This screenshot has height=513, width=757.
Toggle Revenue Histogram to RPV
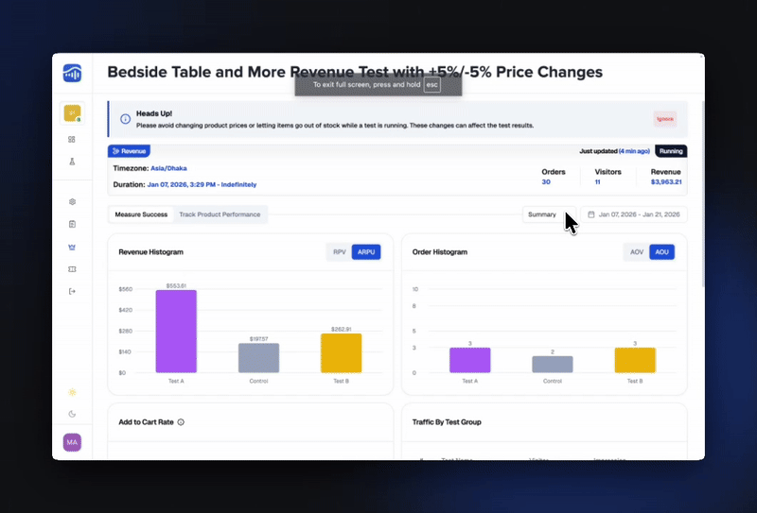click(x=339, y=252)
